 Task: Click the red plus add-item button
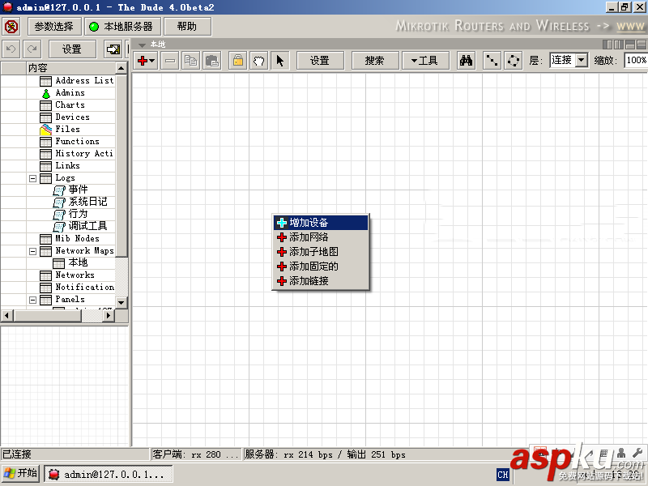point(146,61)
